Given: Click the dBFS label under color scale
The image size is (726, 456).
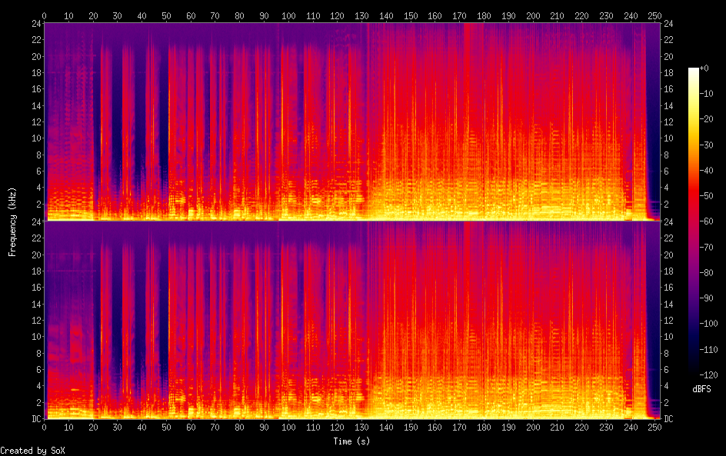Looking at the screenshot, I should coord(701,389).
